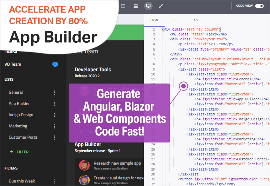This screenshot has height=186, width=270.
Task: Click avatar beside Create visual design task
Action: coord(84,180)
